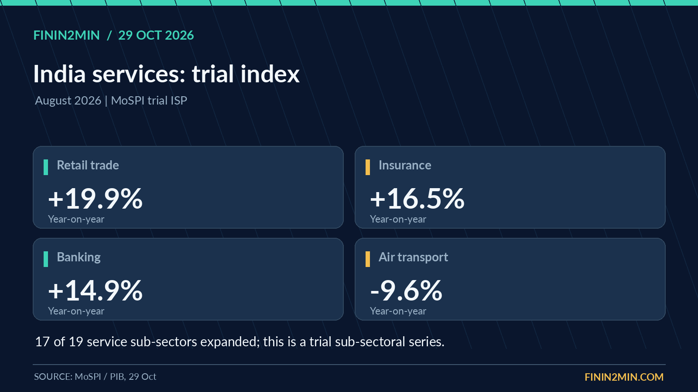Click Year-on-year under Air transport
Viewport: 698px width, 392px height.
(x=398, y=311)
